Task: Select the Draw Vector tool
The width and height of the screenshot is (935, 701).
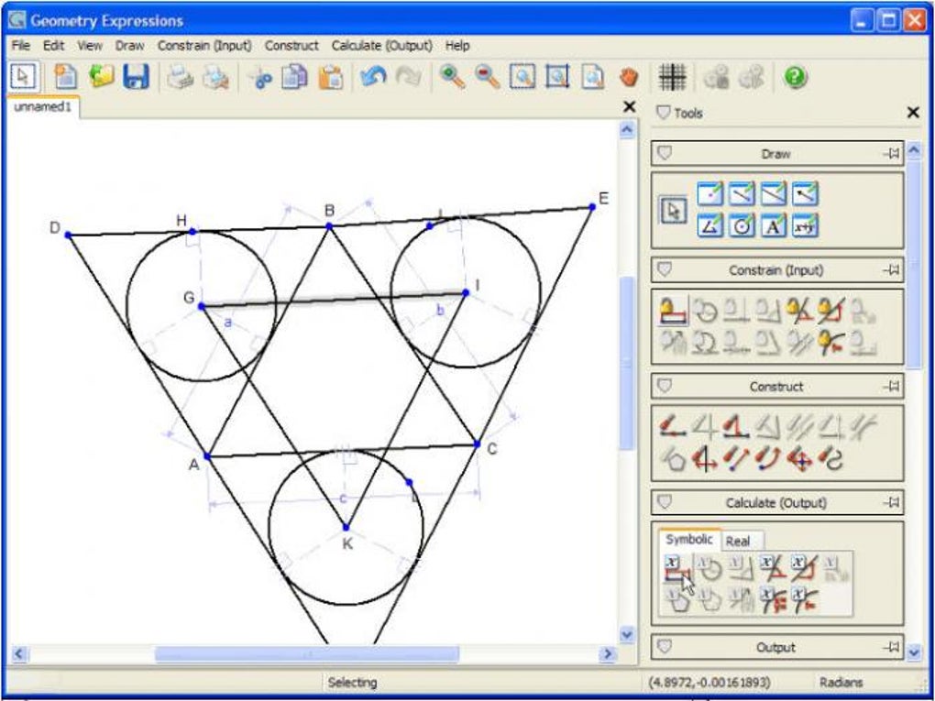Action: click(805, 193)
